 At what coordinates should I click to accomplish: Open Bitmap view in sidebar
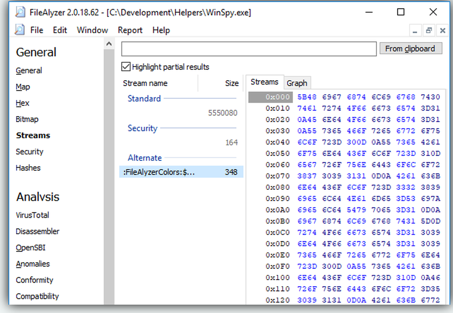[x=27, y=119]
